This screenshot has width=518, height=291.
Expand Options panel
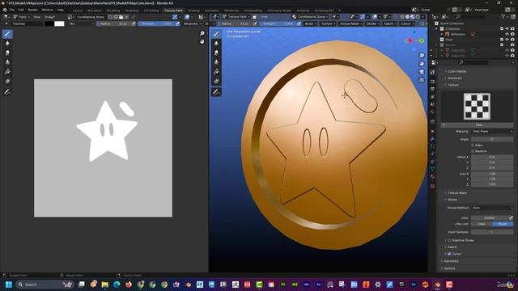coord(449,268)
